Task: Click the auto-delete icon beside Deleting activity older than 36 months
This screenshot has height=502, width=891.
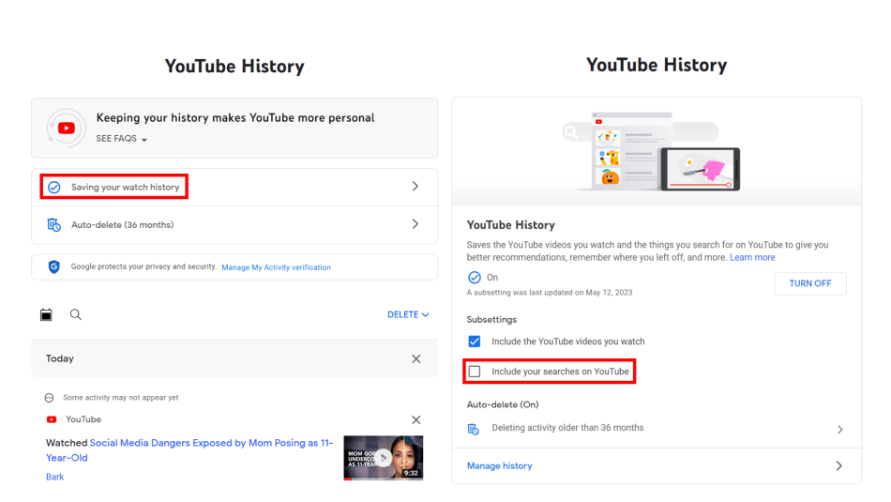Action: coord(474,429)
